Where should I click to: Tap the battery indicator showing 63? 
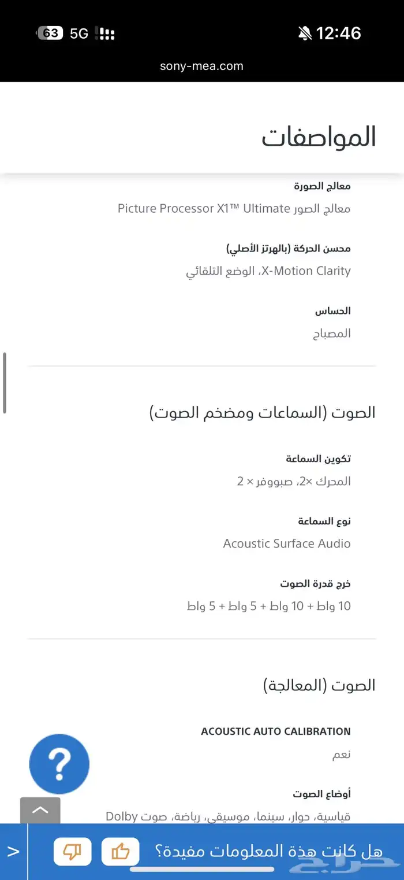50,34
